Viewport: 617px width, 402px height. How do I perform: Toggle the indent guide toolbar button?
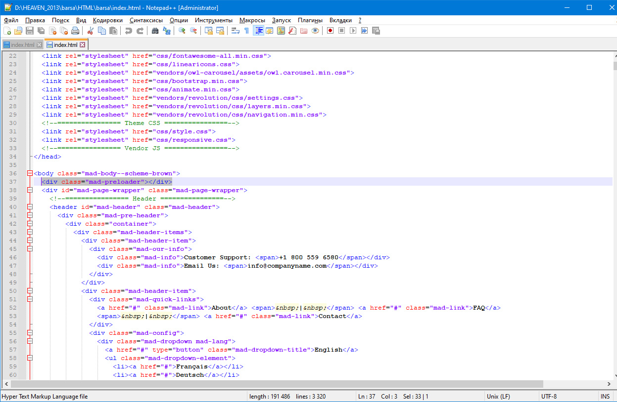tap(258, 31)
